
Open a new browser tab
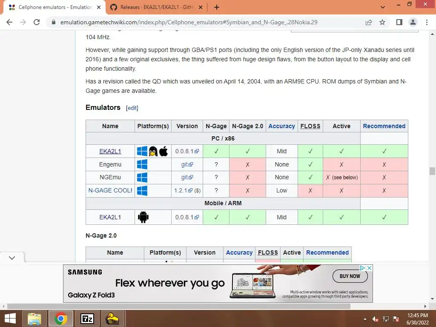pyautogui.click(x=217, y=8)
